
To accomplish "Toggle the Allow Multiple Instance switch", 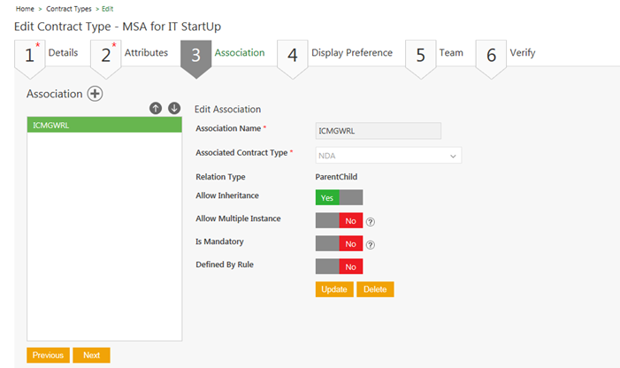I will [339, 221].
